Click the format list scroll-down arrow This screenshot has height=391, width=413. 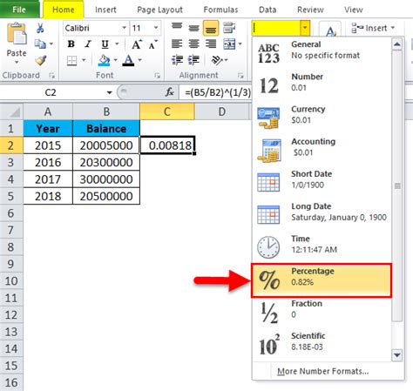[x=397, y=355]
